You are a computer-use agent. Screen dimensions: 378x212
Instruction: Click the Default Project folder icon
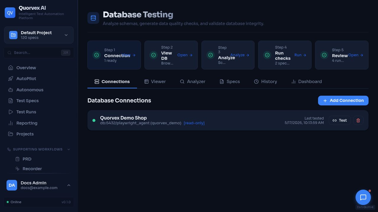point(13,35)
